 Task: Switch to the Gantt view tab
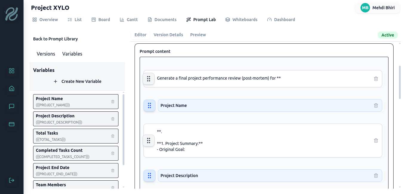[129, 20]
